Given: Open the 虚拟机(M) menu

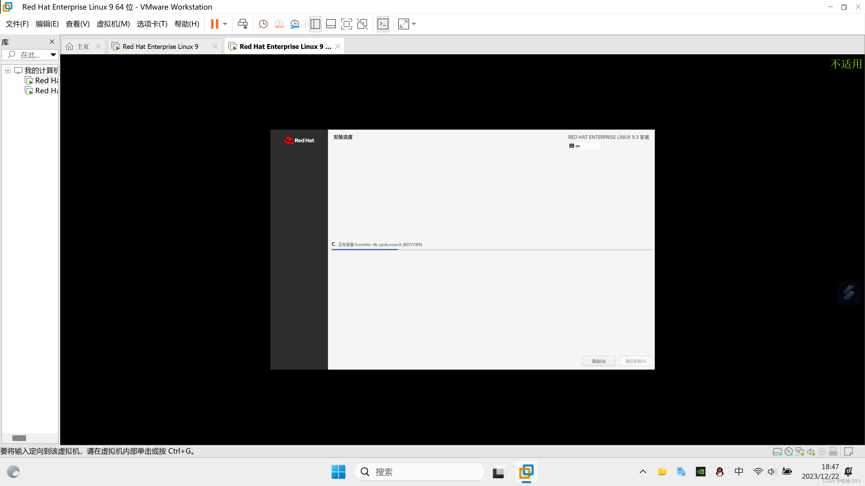Looking at the screenshot, I should coord(113,24).
